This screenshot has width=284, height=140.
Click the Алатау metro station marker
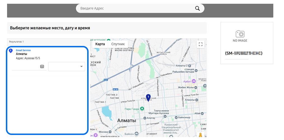pos(145,118)
